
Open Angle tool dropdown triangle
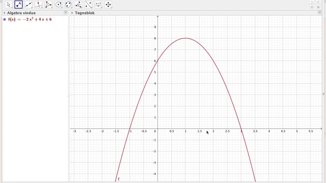(81, 8)
